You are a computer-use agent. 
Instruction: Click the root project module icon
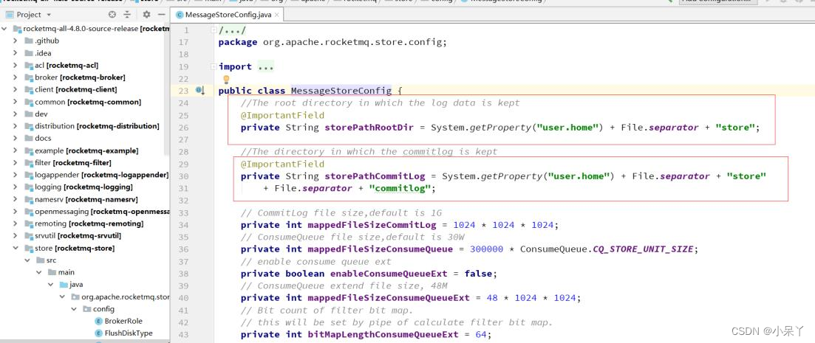[17, 29]
